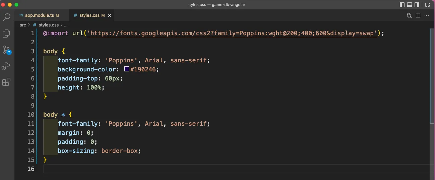Open the Run and Debug view
The height and width of the screenshot is (180, 435).
click(x=6, y=66)
